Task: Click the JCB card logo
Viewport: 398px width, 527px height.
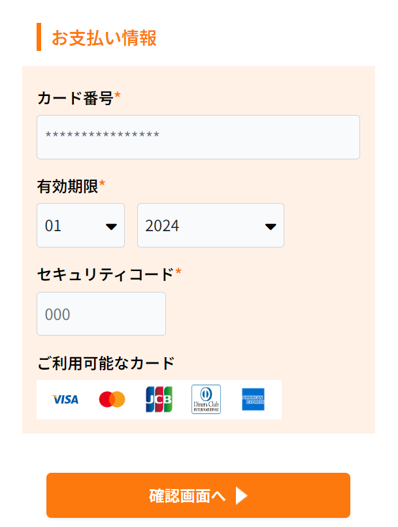Action: 159,399
